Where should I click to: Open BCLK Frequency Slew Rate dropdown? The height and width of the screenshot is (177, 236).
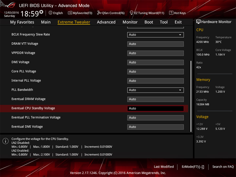coord(155,35)
